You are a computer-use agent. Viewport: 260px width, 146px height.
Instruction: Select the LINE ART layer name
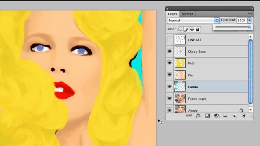click(x=195, y=40)
